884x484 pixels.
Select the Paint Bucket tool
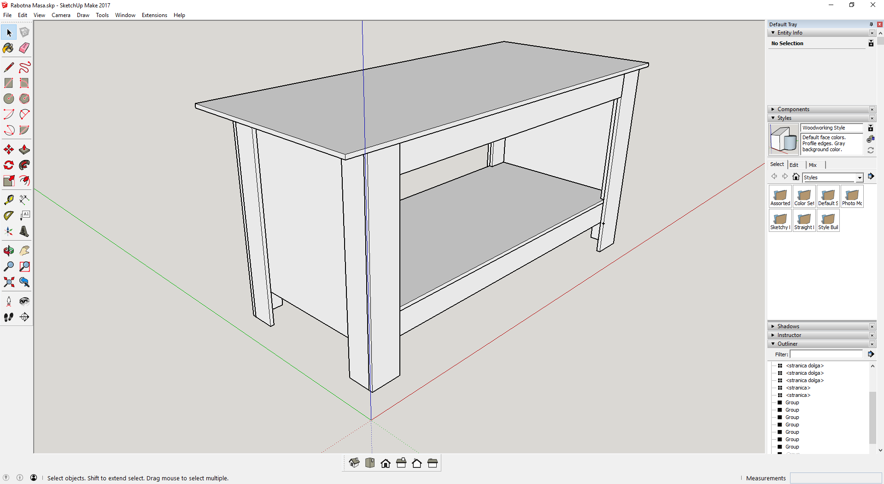coord(8,48)
